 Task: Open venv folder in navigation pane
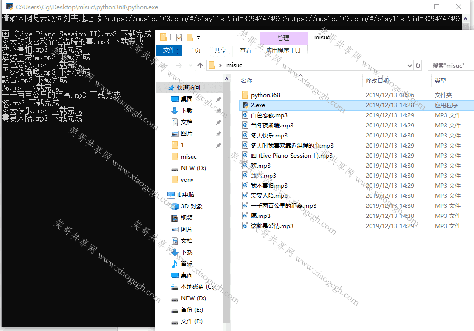coord(187,180)
